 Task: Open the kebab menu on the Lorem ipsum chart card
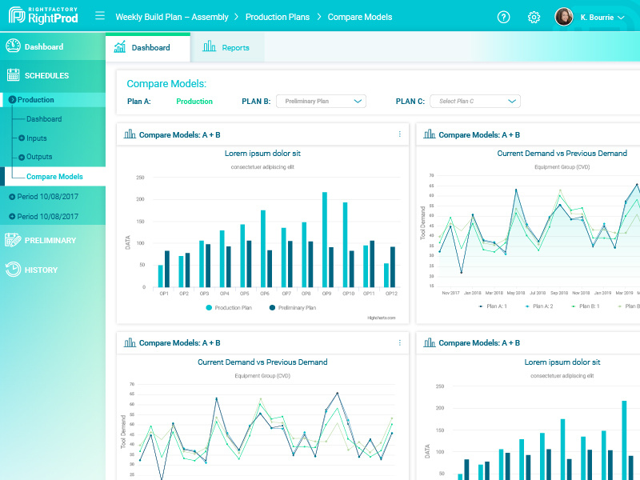399,134
